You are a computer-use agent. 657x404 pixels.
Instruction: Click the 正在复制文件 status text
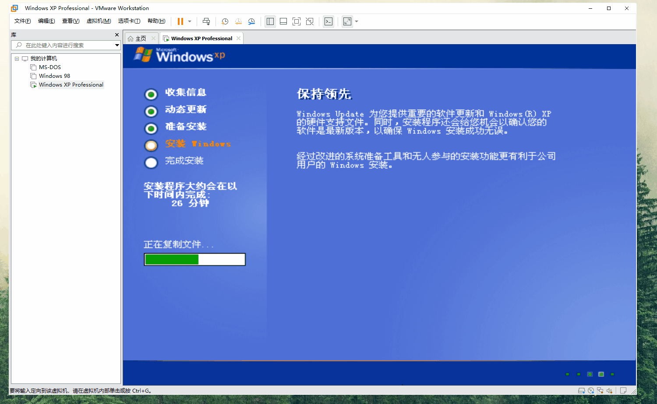[x=178, y=244]
